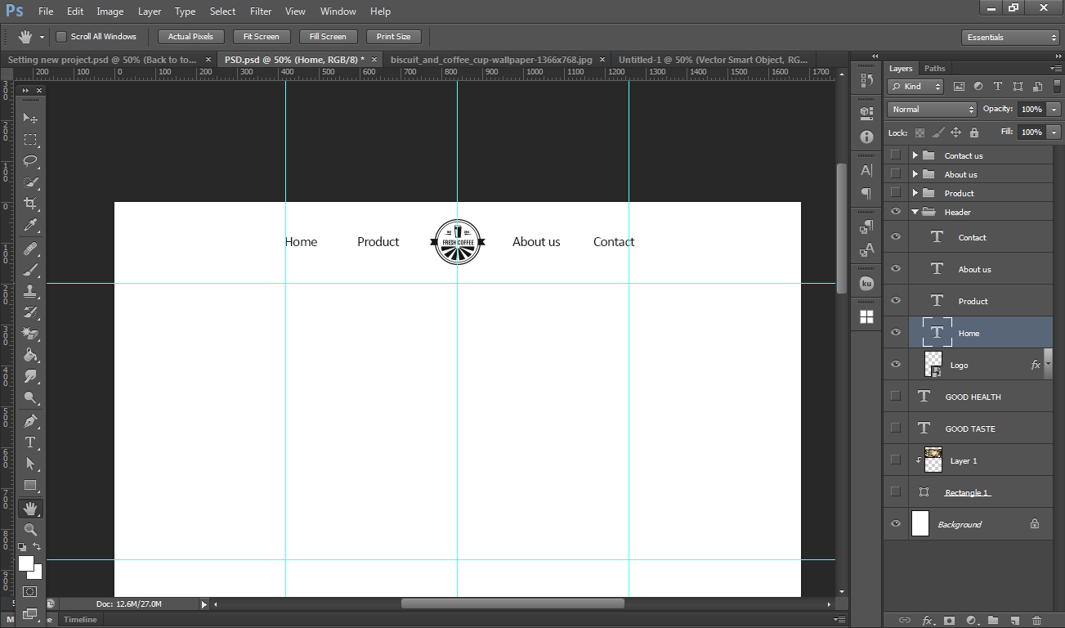Select the Rectangle shape tool

[30, 486]
